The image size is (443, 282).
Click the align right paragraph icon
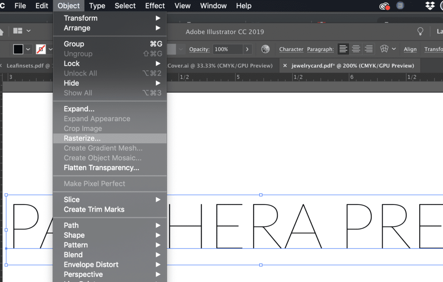coord(369,49)
